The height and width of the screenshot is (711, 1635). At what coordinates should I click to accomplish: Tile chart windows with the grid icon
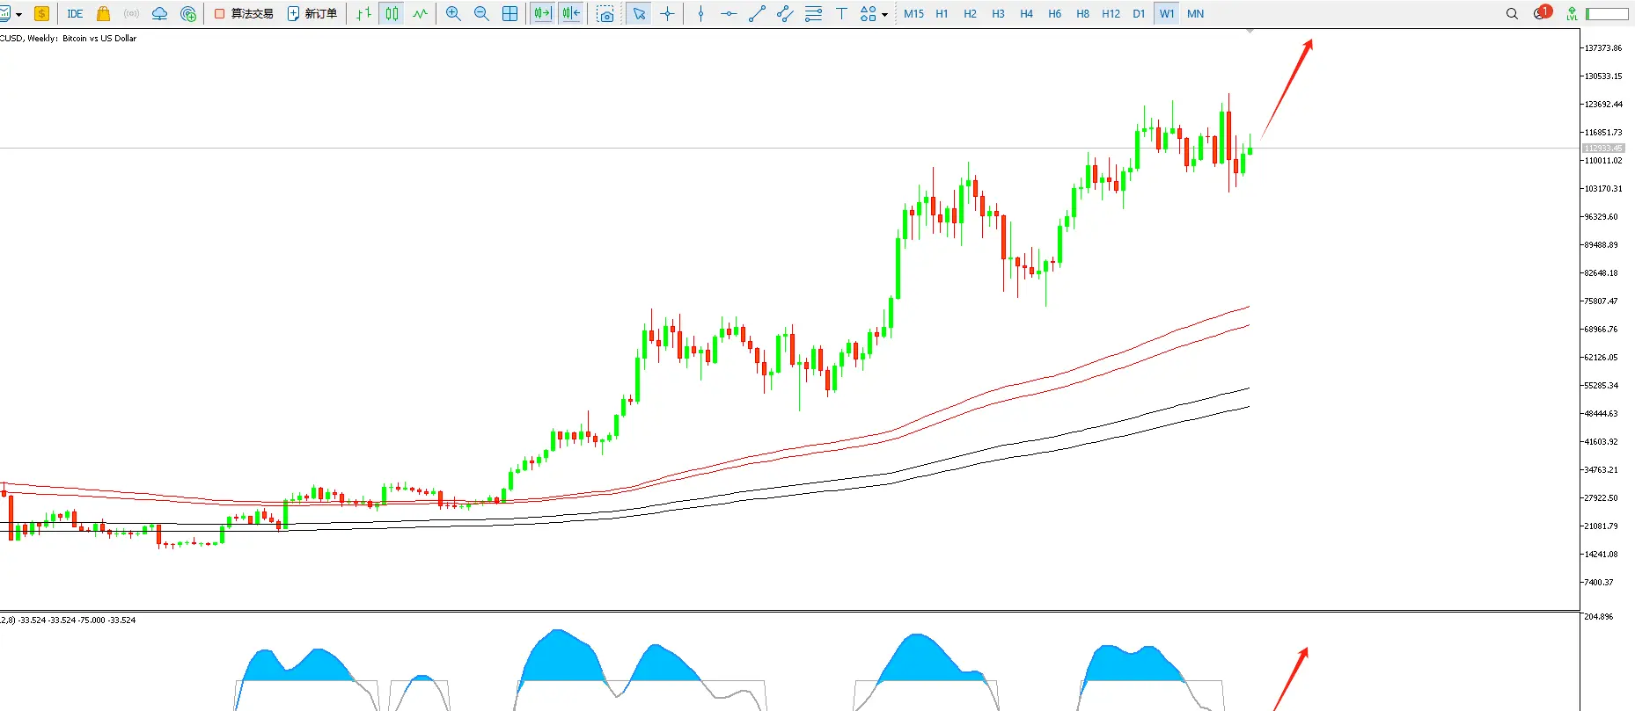pos(510,13)
